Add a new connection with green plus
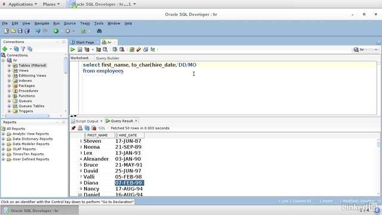 pyautogui.click(x=5, y=49)
